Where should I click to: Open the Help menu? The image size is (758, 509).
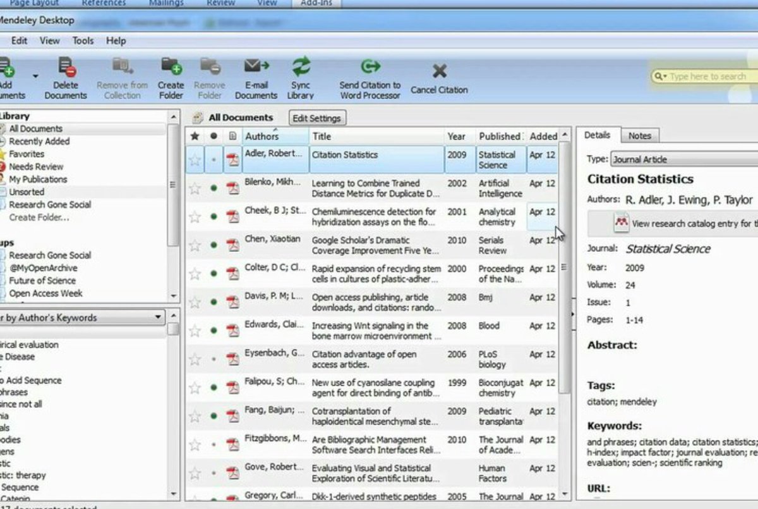116,40
